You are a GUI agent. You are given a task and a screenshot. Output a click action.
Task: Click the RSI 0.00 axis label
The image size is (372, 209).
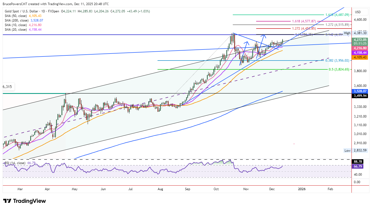click(358, 182)
